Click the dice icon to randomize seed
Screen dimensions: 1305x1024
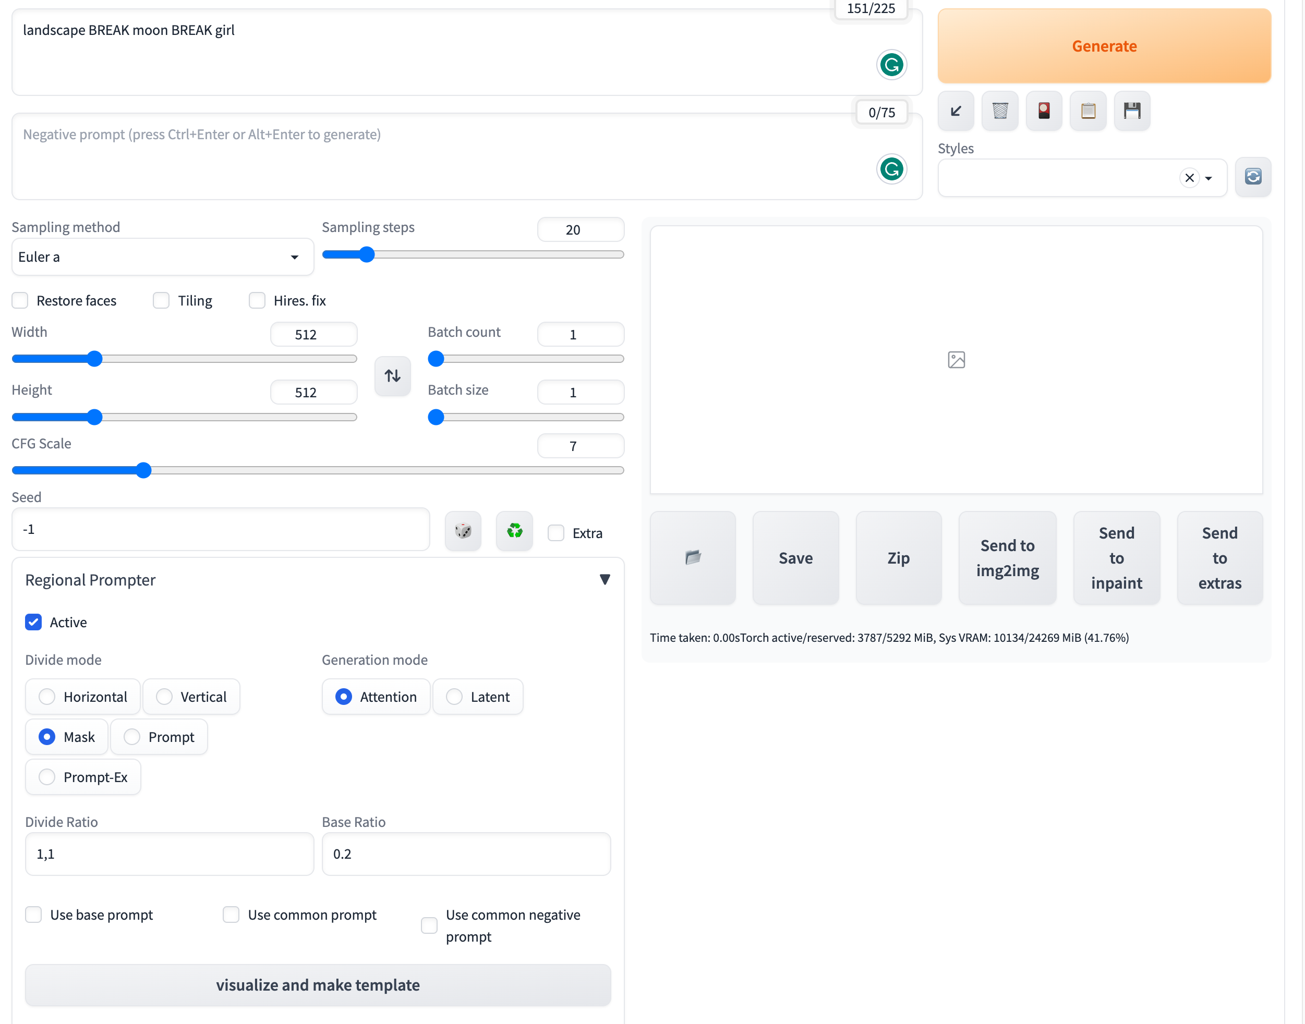tap(463, 531)
